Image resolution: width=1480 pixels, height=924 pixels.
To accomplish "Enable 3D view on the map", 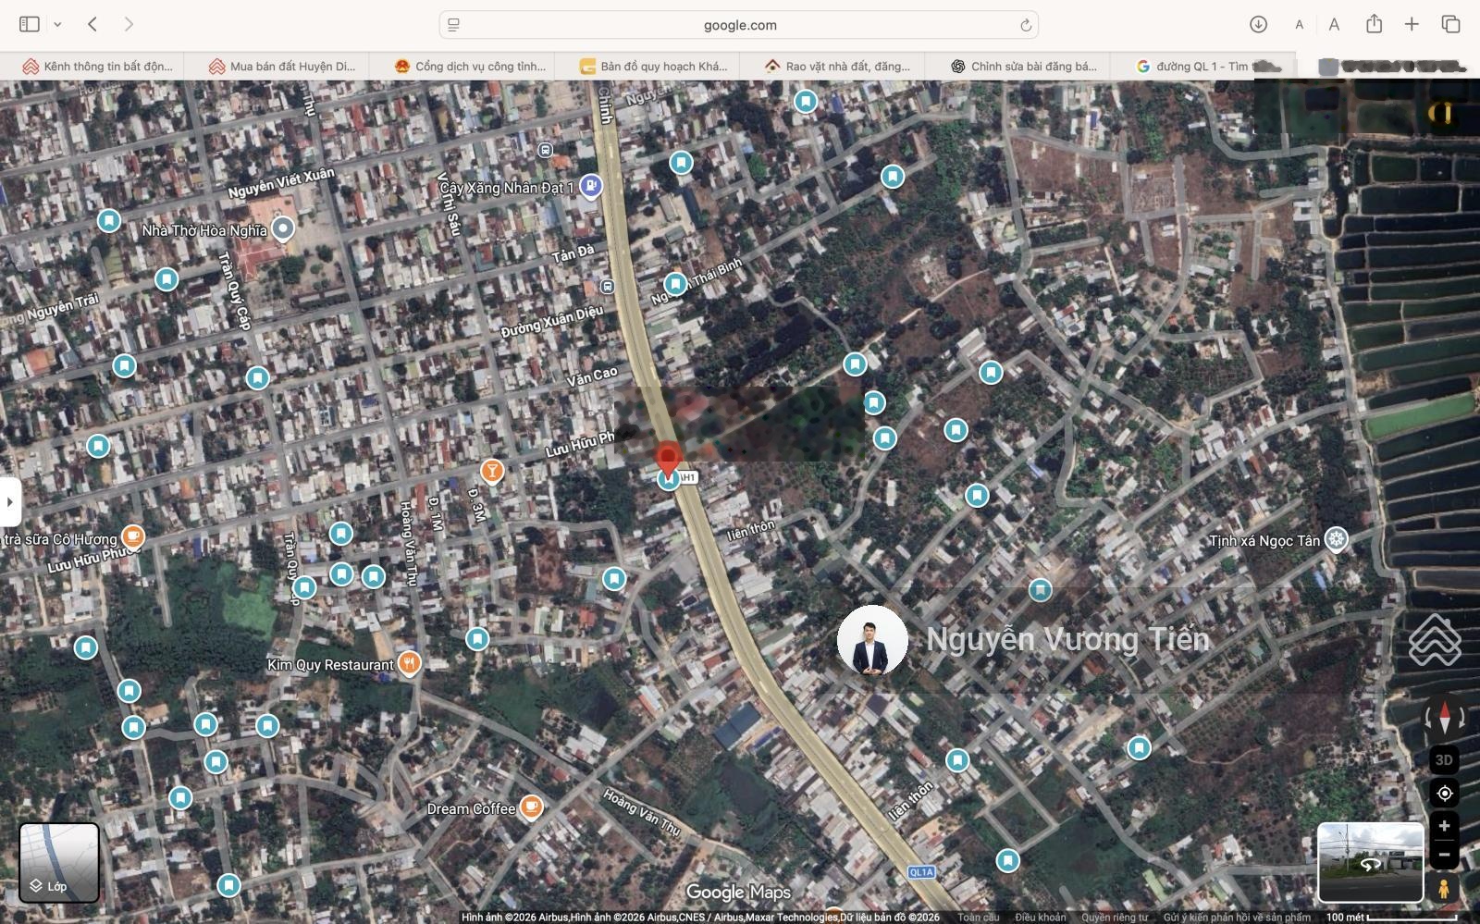I will (1444, 760).
